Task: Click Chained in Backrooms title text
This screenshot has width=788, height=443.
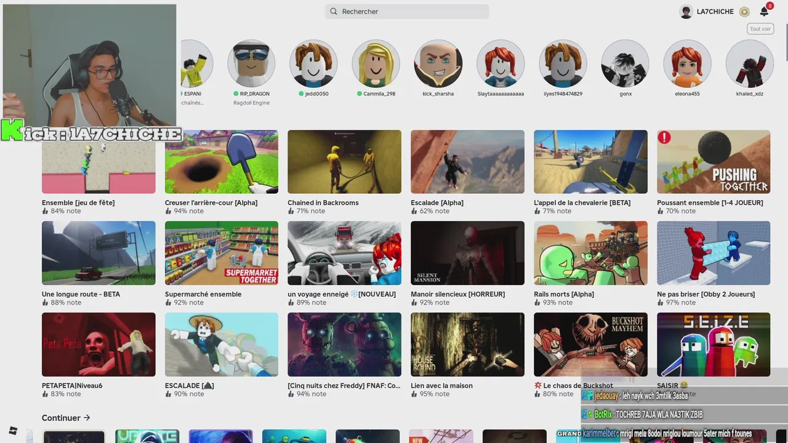Action: pos(323,202)
